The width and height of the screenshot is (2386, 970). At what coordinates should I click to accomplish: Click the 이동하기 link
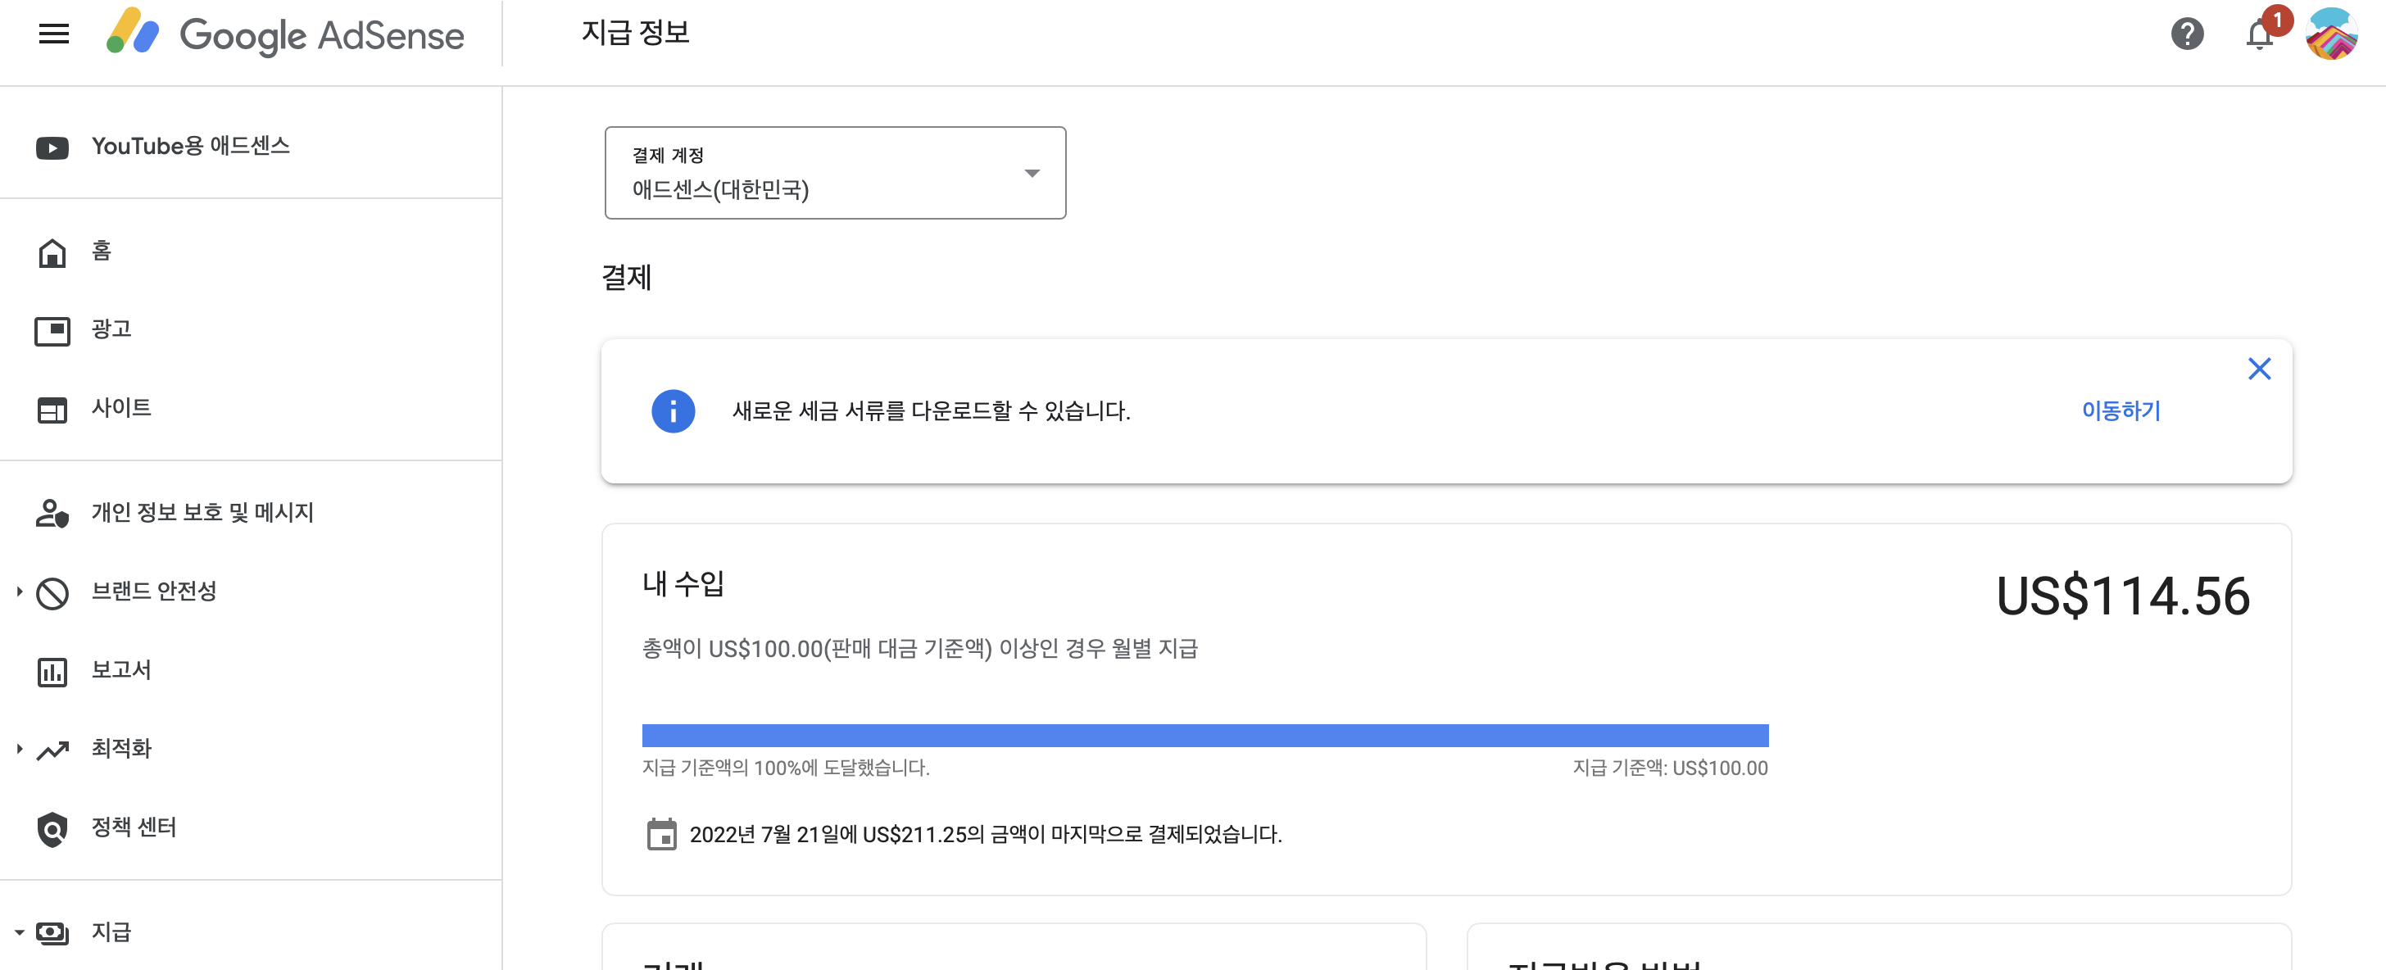(2121, 410)
